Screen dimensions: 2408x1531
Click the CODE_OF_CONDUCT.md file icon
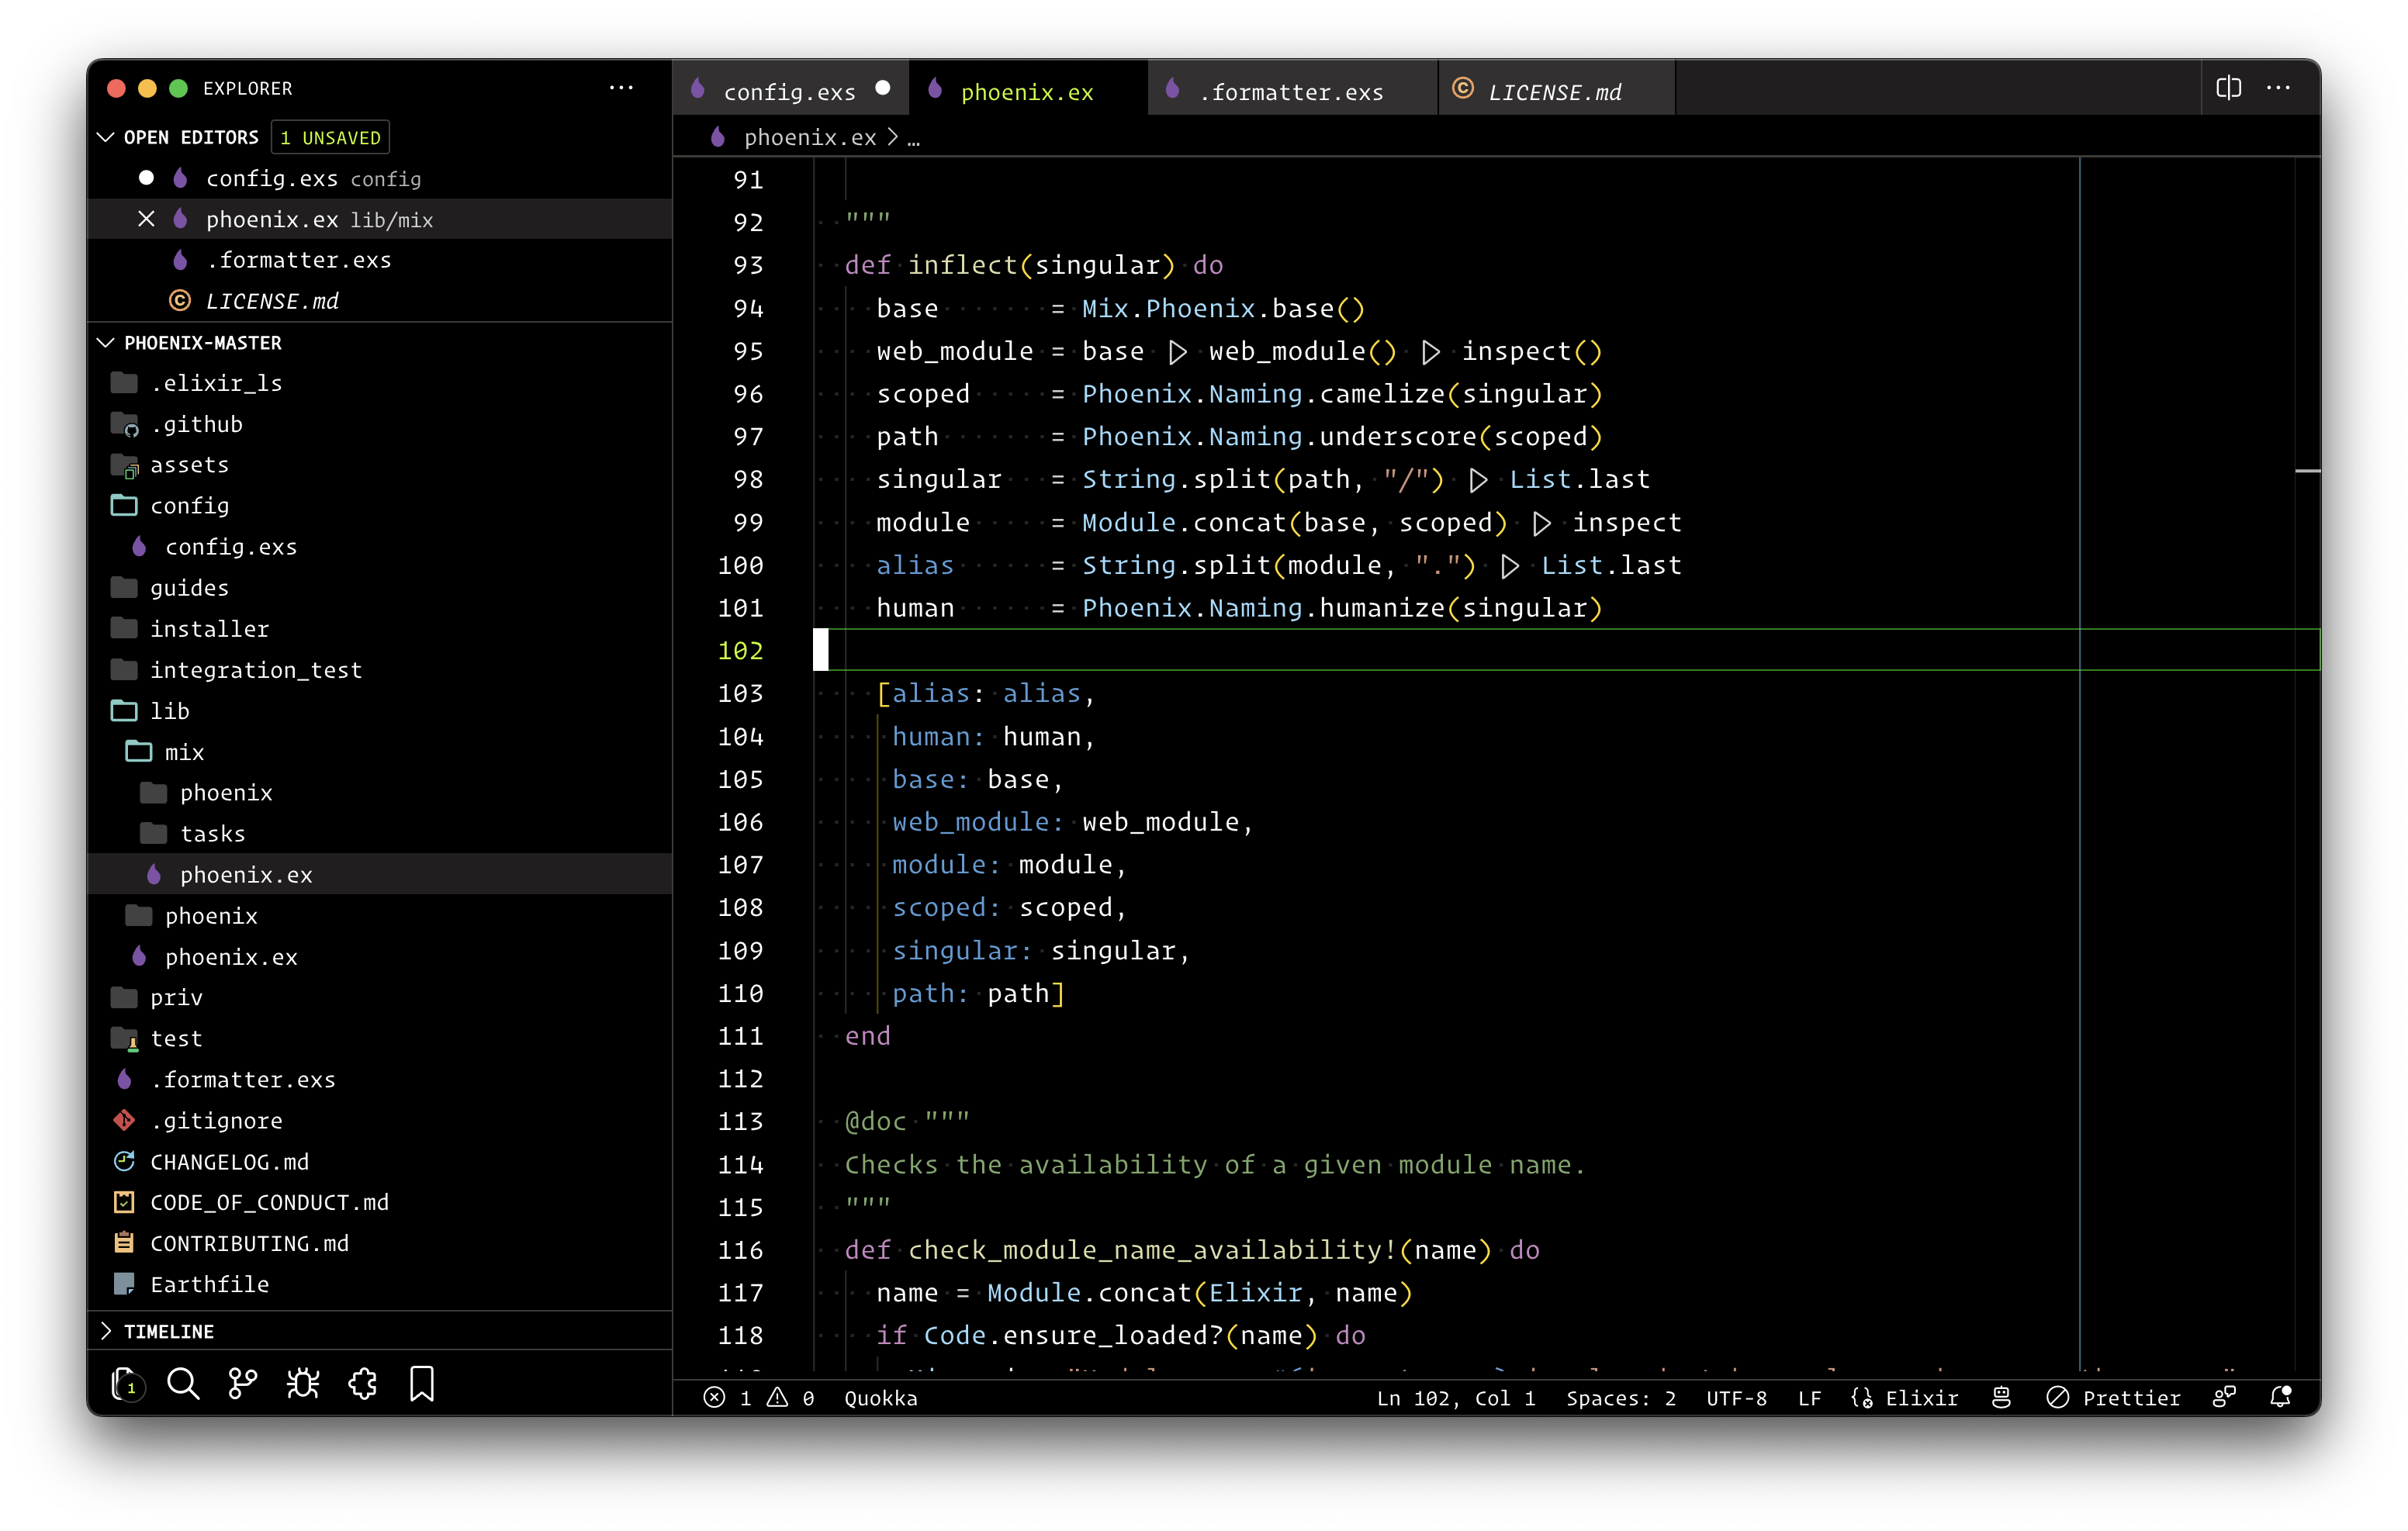(124, 1203)
